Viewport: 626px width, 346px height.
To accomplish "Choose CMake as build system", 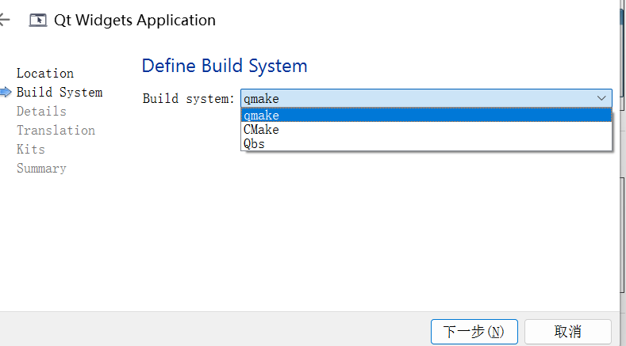I will click(x=426, y=130).
